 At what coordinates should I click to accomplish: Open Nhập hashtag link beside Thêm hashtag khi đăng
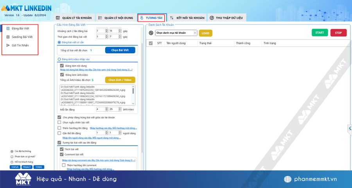(x=113, y=128)
